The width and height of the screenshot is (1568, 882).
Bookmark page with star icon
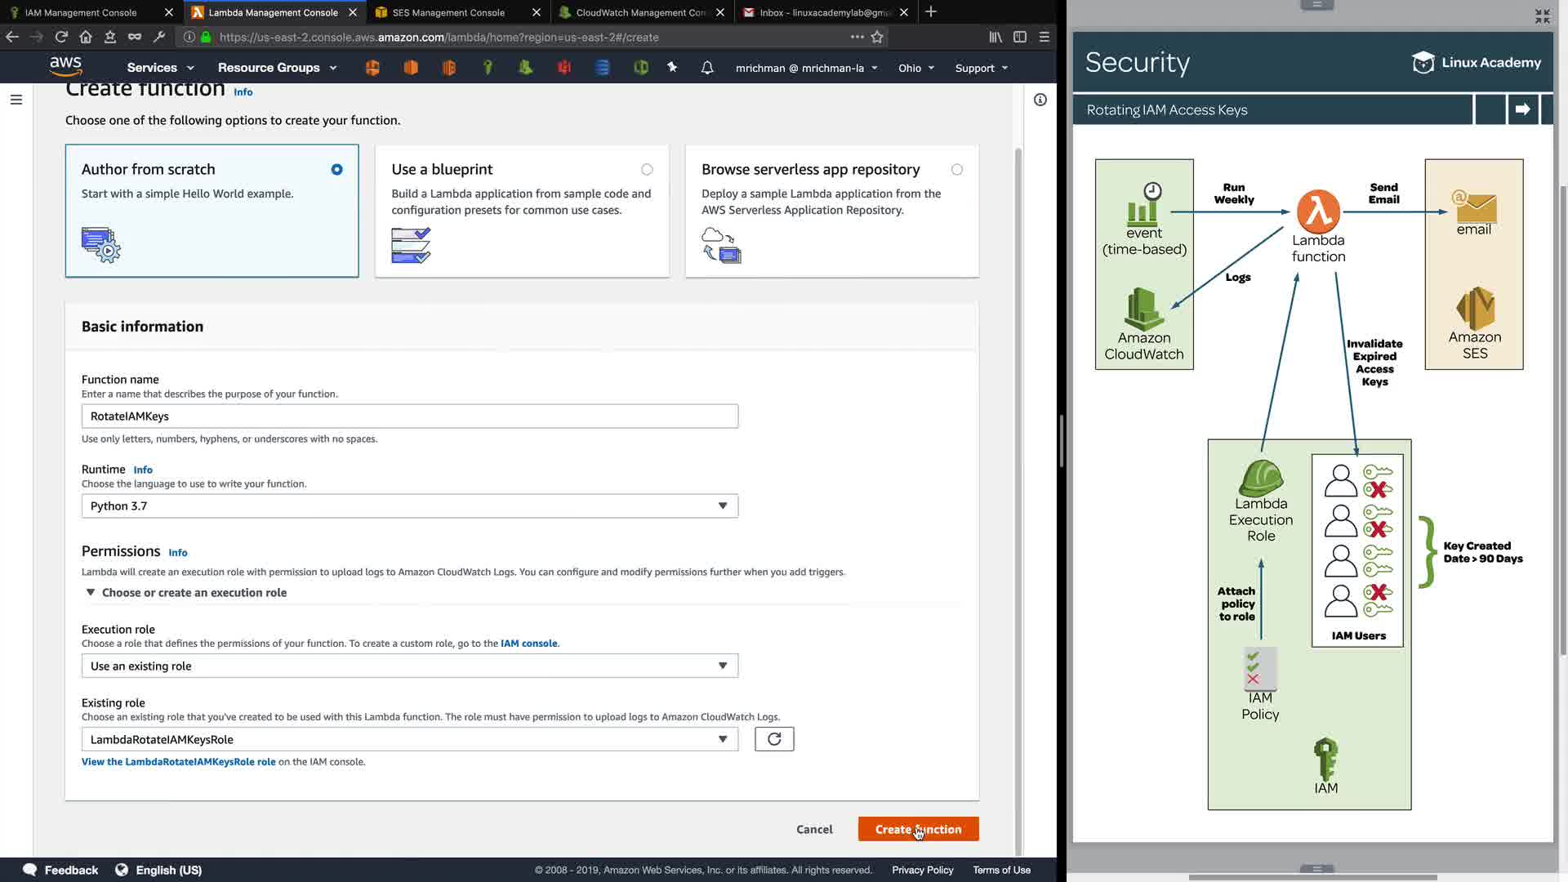[877, 37]
